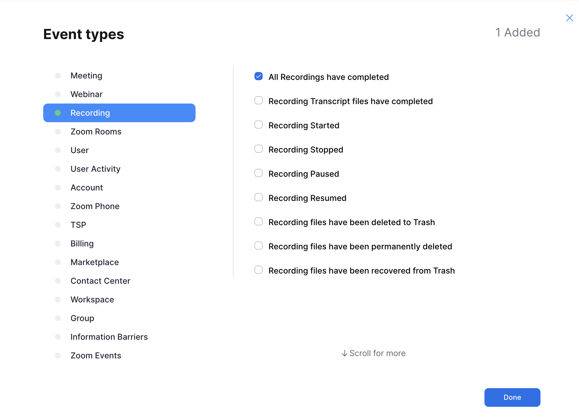The height and width of the screenshot is (417, 579).
Task: Click the Done button
Action: coord(512,397)
